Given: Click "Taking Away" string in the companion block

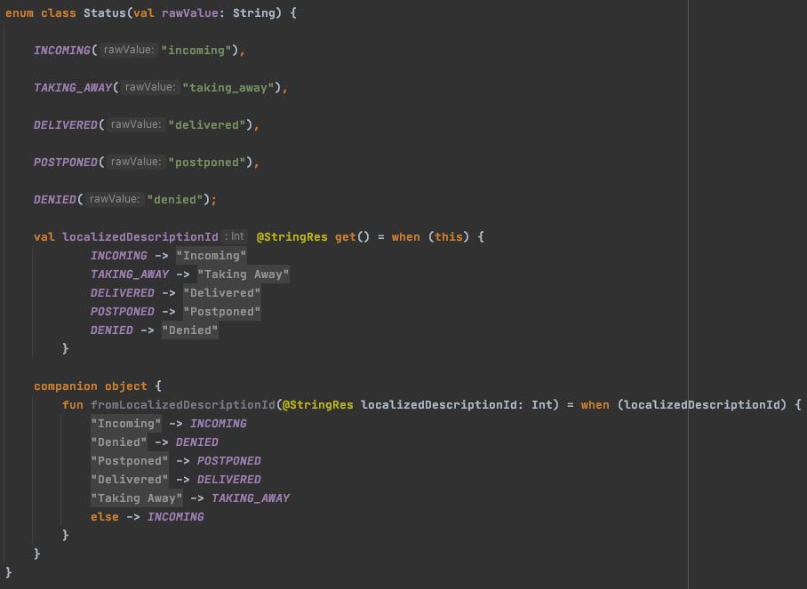Looking at the screenshot, I should 136,498.
